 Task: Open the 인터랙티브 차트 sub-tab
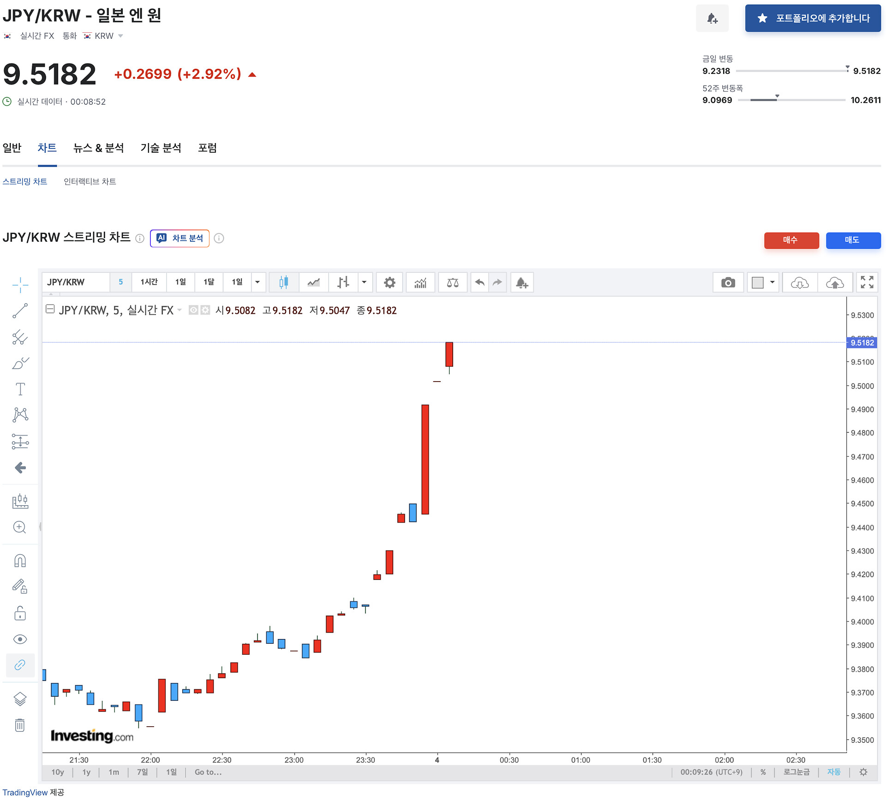coord(90,181)
